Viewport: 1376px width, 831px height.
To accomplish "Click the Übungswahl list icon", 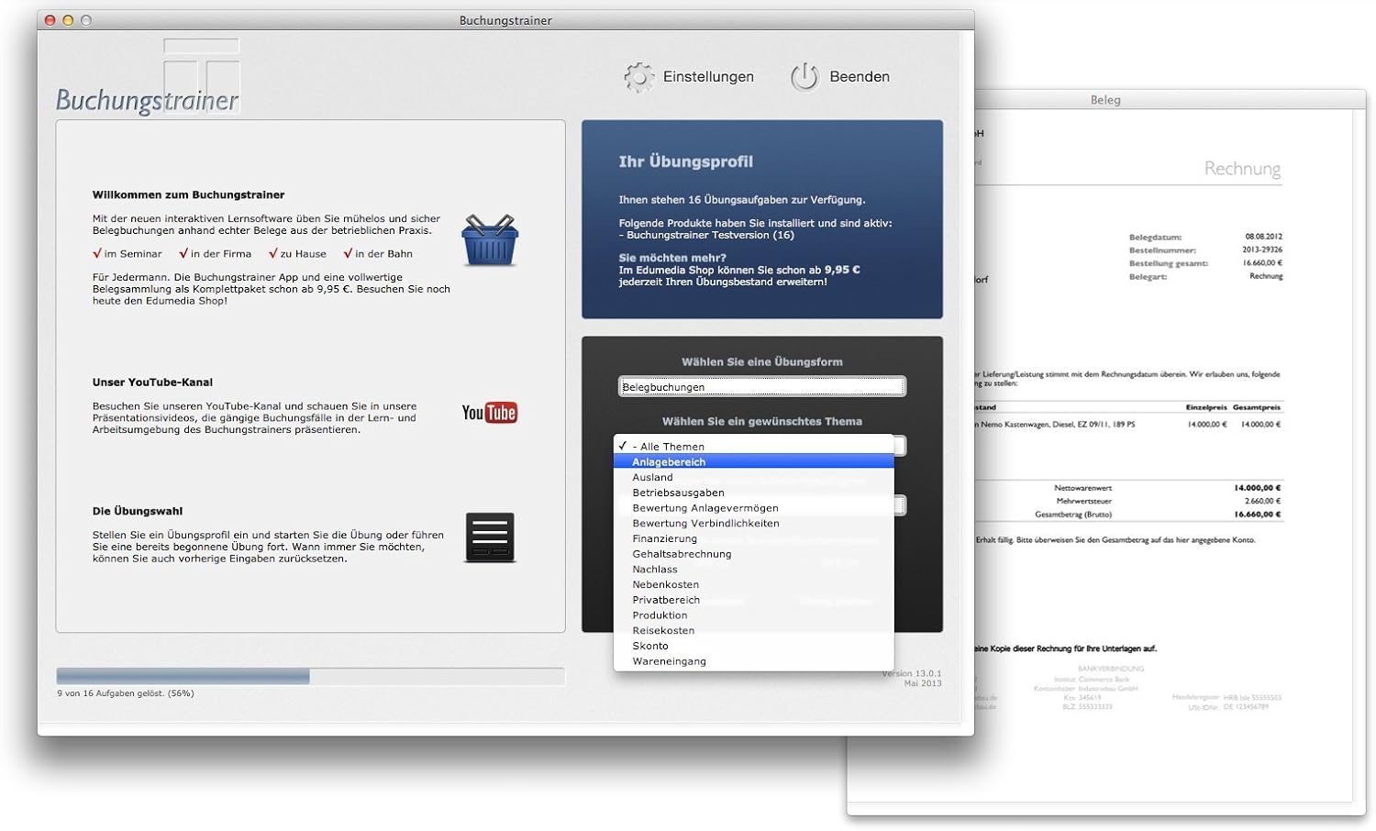I will click(x=490, y=537).
